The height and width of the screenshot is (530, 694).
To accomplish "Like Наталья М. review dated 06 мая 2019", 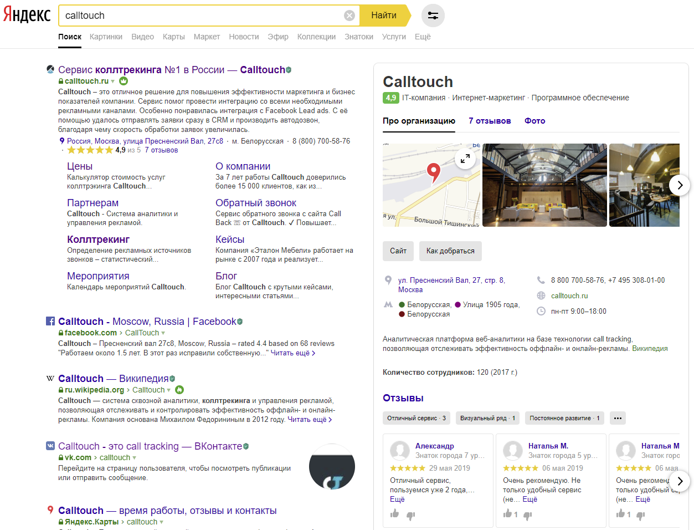I will tap(508, 514).
